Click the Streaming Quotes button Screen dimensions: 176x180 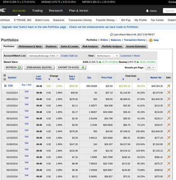[39, 68]
